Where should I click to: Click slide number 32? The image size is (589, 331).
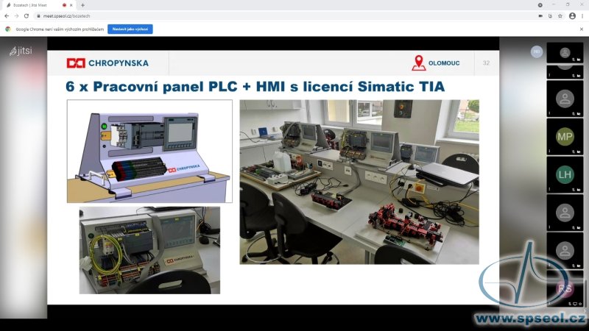[x=486, y=63]
